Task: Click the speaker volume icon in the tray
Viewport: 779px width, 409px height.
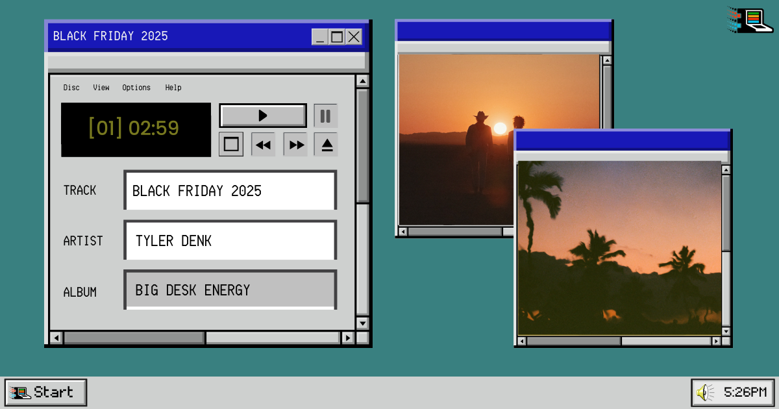Action: click(705, 392)
